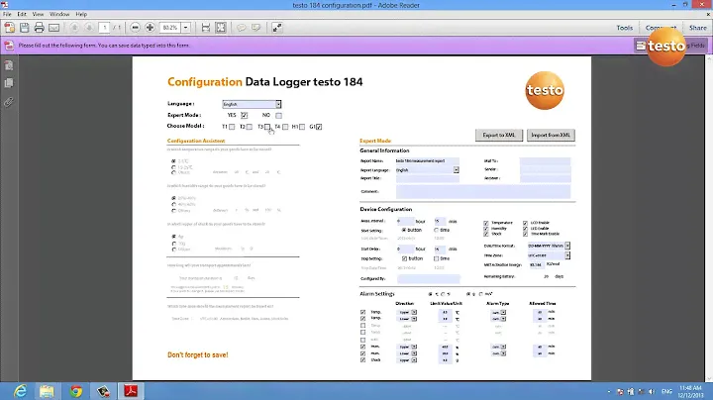Click the Comment text field
The width and height of the screenshot is (713, 400).
pos(482,192)
